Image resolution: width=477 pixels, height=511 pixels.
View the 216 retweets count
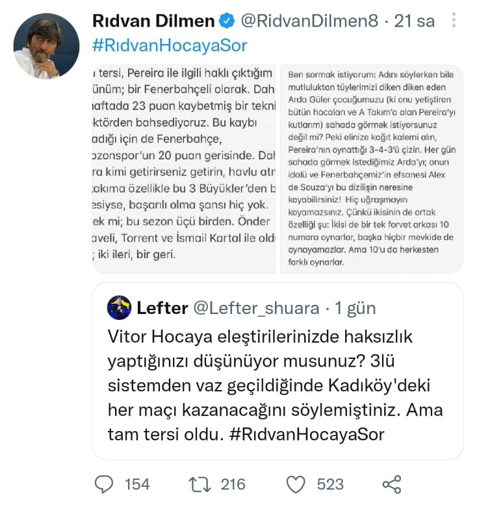click(x=233, y=484)
